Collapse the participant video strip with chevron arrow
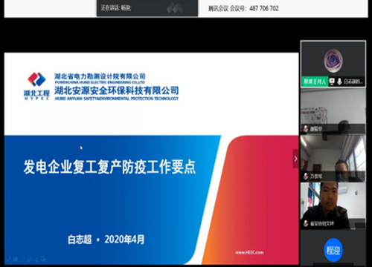 pyautogui.click(x=295, y=159)
